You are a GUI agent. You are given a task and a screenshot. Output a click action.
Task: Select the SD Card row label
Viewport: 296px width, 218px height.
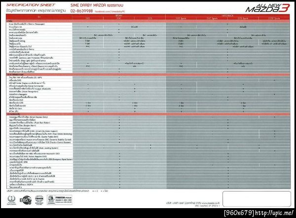pos(15,108)
